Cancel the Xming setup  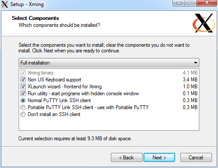196,158
